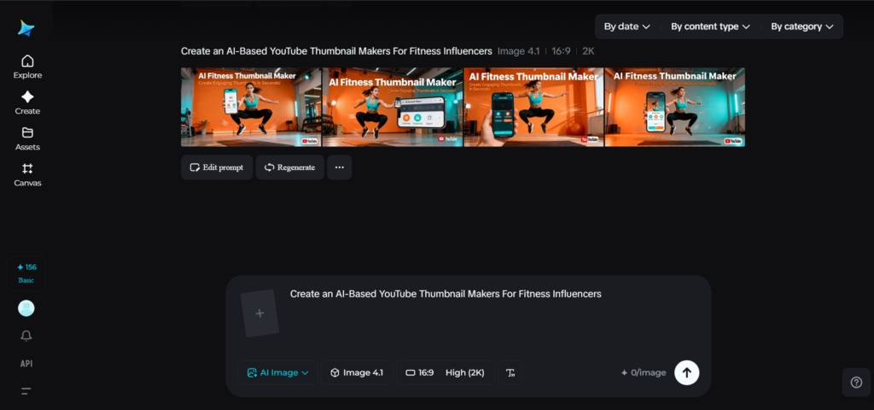Image resolution: width=874 pixels, height=410 pixels.
Task: Open the help question mark icon
Action: (856, 382)
